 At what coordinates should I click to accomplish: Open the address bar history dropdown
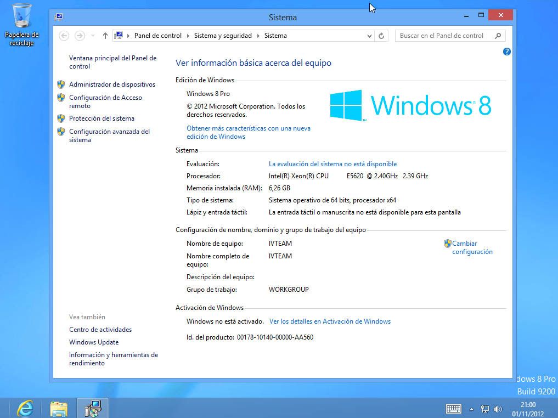(x=369, y=36)
